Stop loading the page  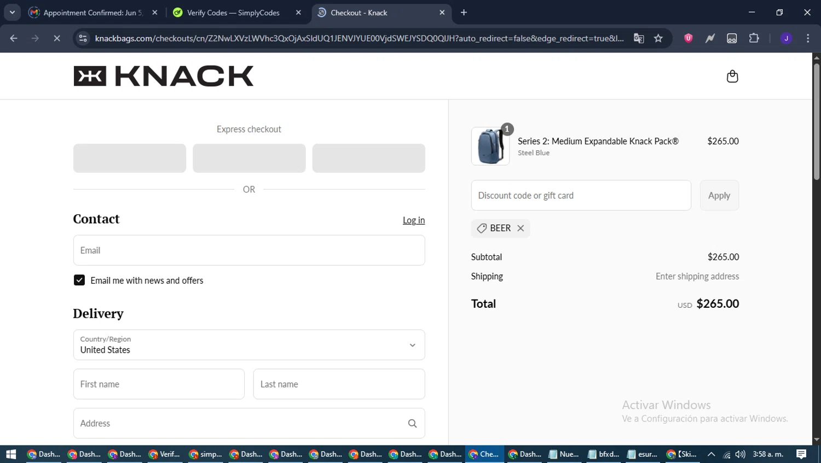point(57,38)
